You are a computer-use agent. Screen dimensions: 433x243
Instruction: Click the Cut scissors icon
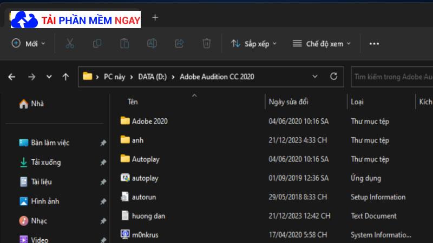(70, 44)
